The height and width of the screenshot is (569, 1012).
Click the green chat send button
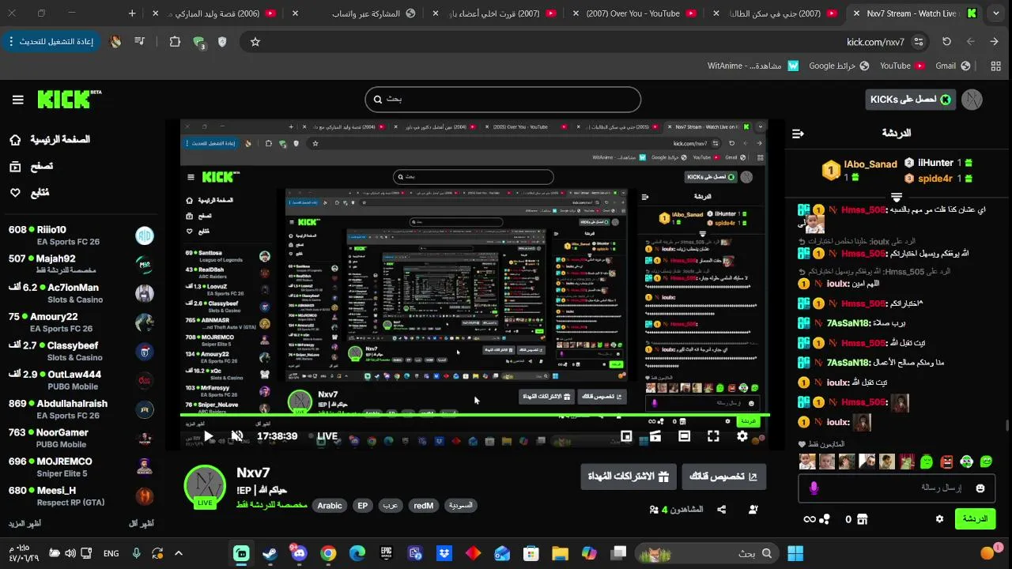click(975, 518)
